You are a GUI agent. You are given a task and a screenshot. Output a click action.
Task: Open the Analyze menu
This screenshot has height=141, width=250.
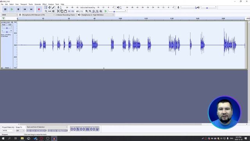point(51,4)
